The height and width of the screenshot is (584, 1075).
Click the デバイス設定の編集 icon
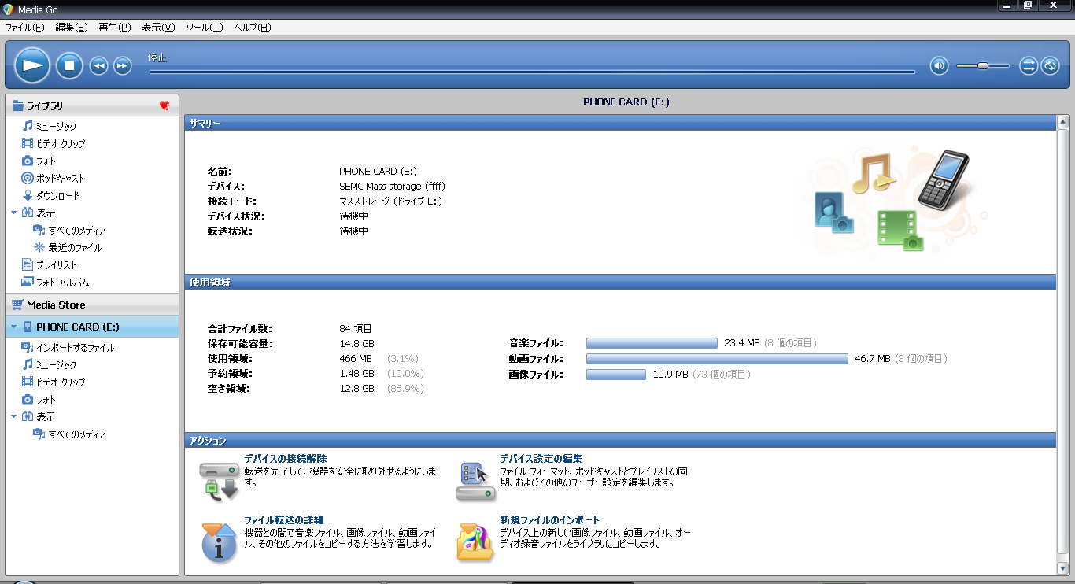476,481
